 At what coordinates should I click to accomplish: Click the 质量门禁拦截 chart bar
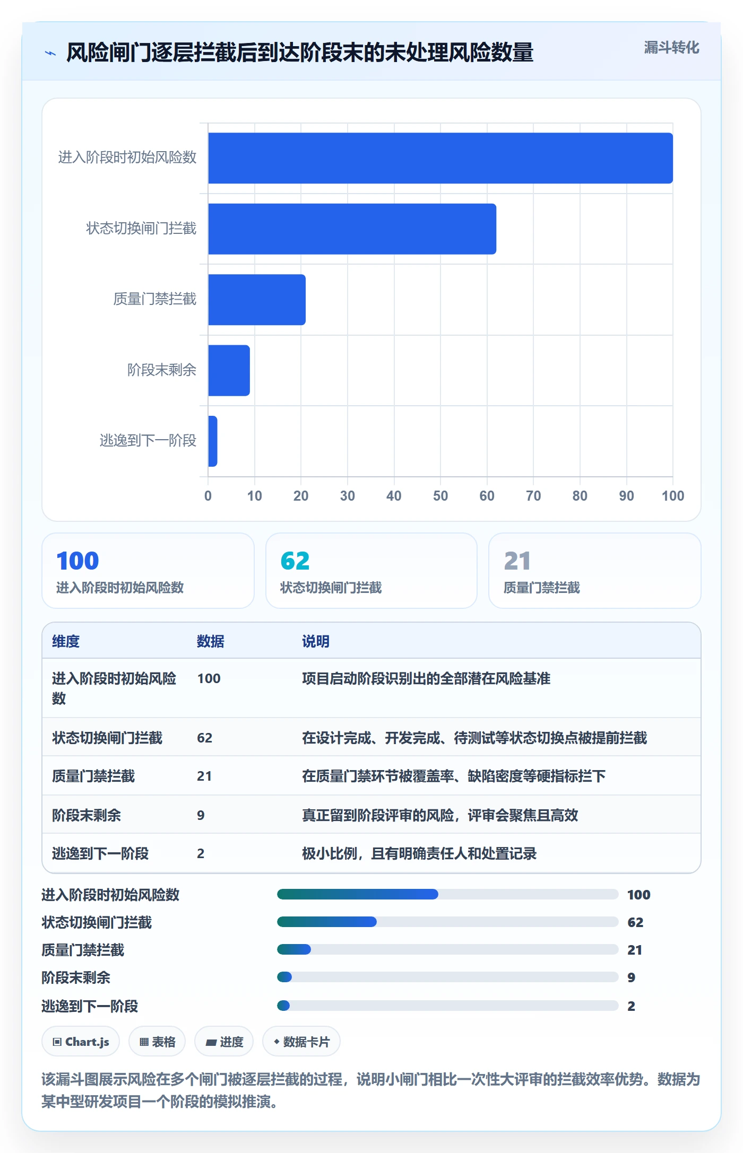tap(257, 300)
